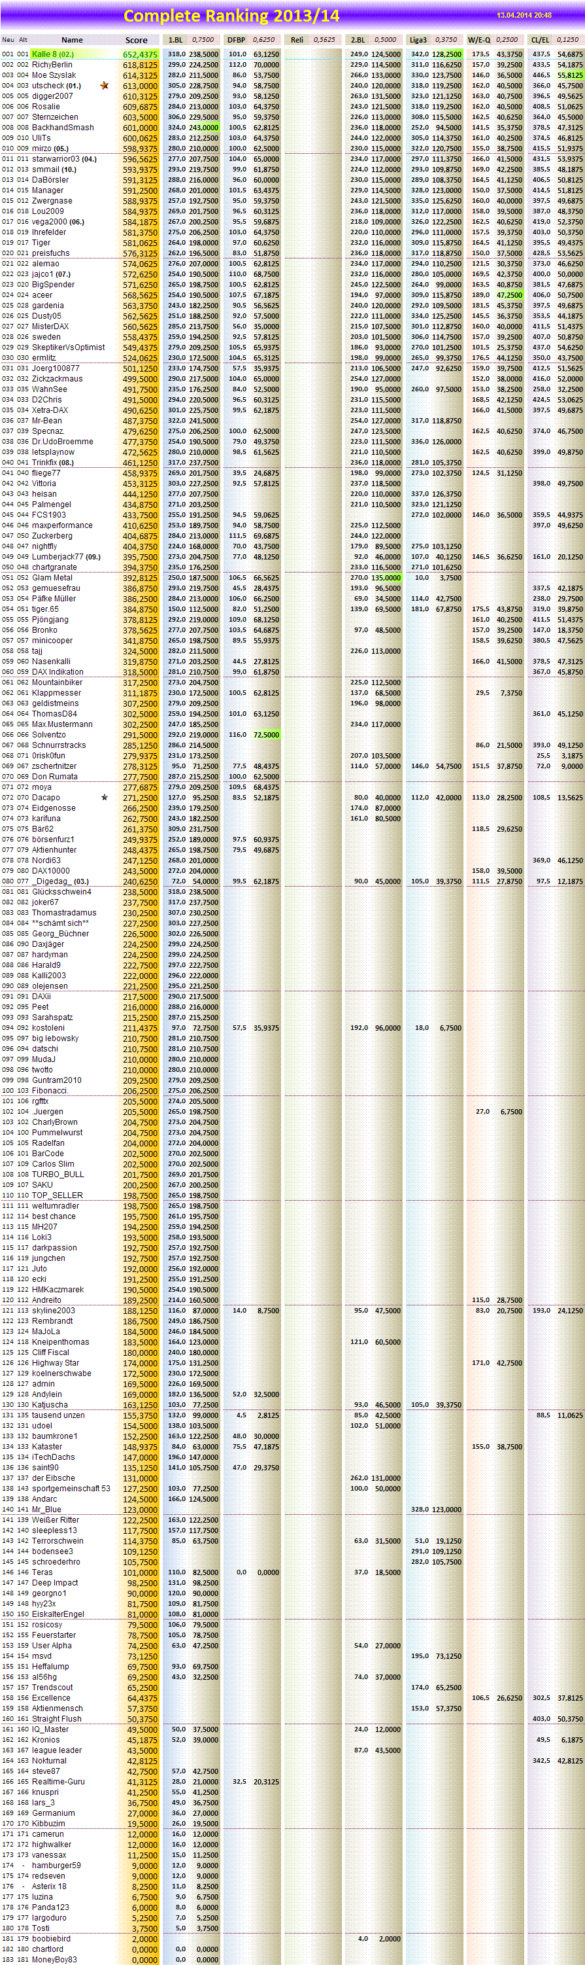Select the name 'big lebowsky'
The image size is (585, 1965).
[55, 1038]
